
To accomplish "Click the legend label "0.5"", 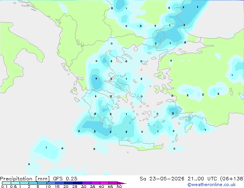I will tap(13, 186).
